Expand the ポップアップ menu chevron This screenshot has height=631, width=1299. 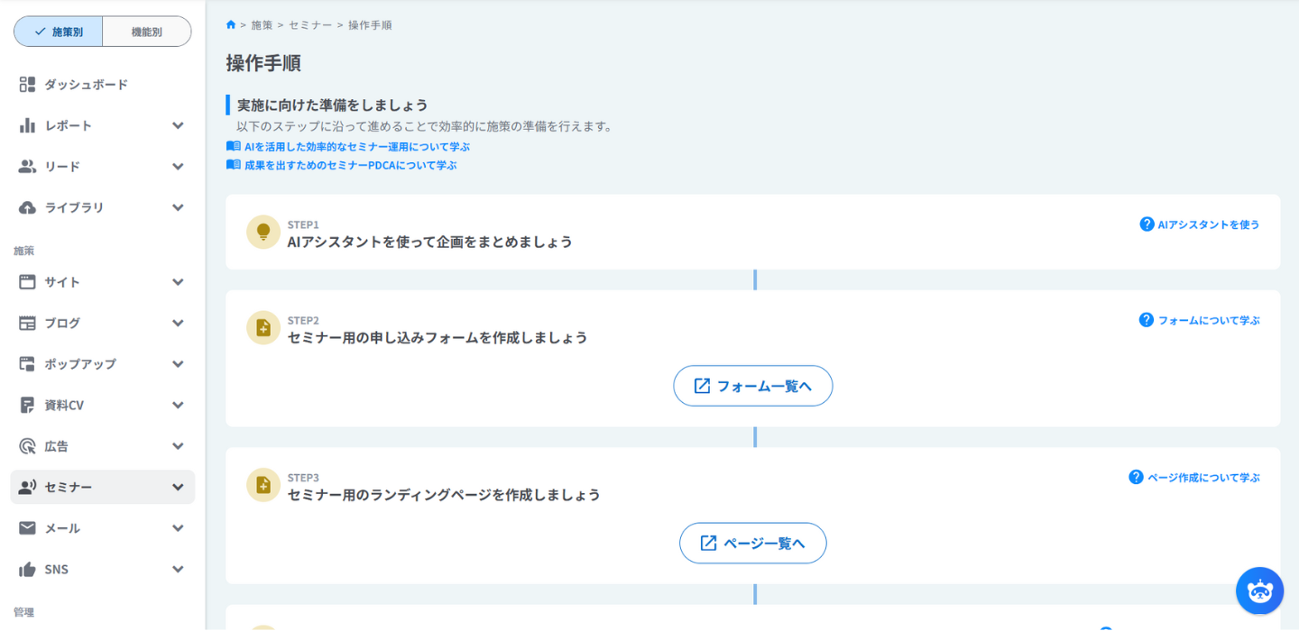(x=178, y=364)
